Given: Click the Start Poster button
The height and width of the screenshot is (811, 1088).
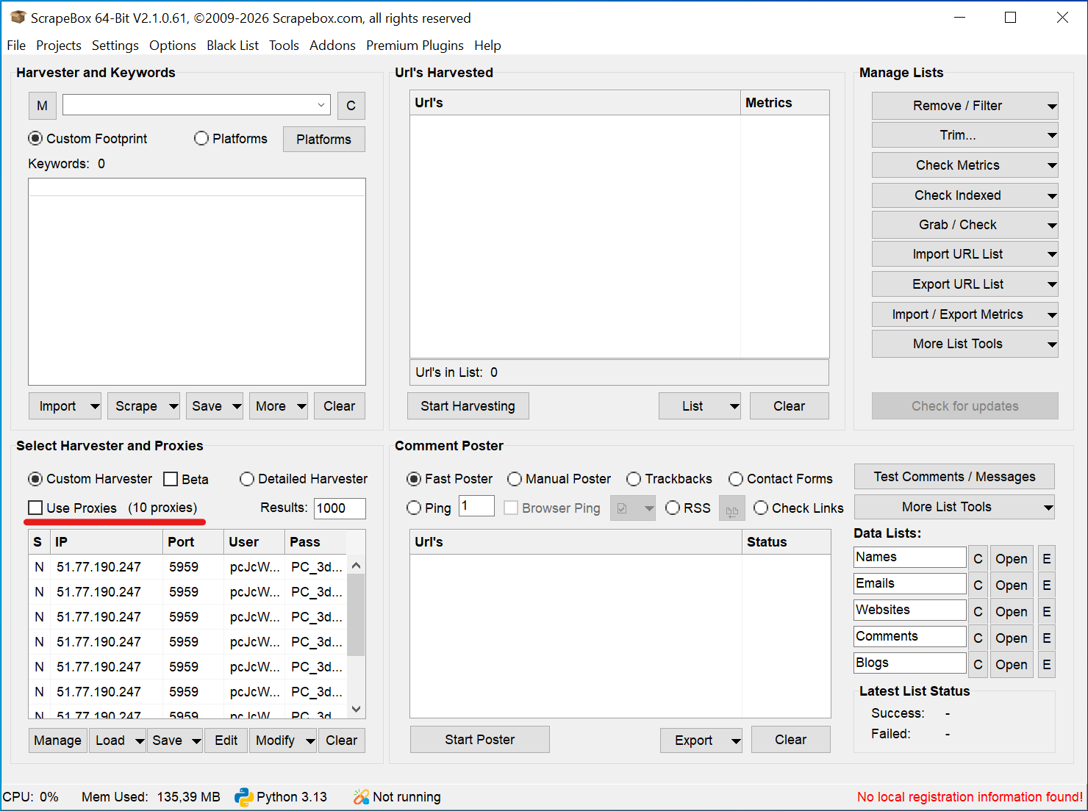Looking at the screenshot, I should tap(479, 740).
